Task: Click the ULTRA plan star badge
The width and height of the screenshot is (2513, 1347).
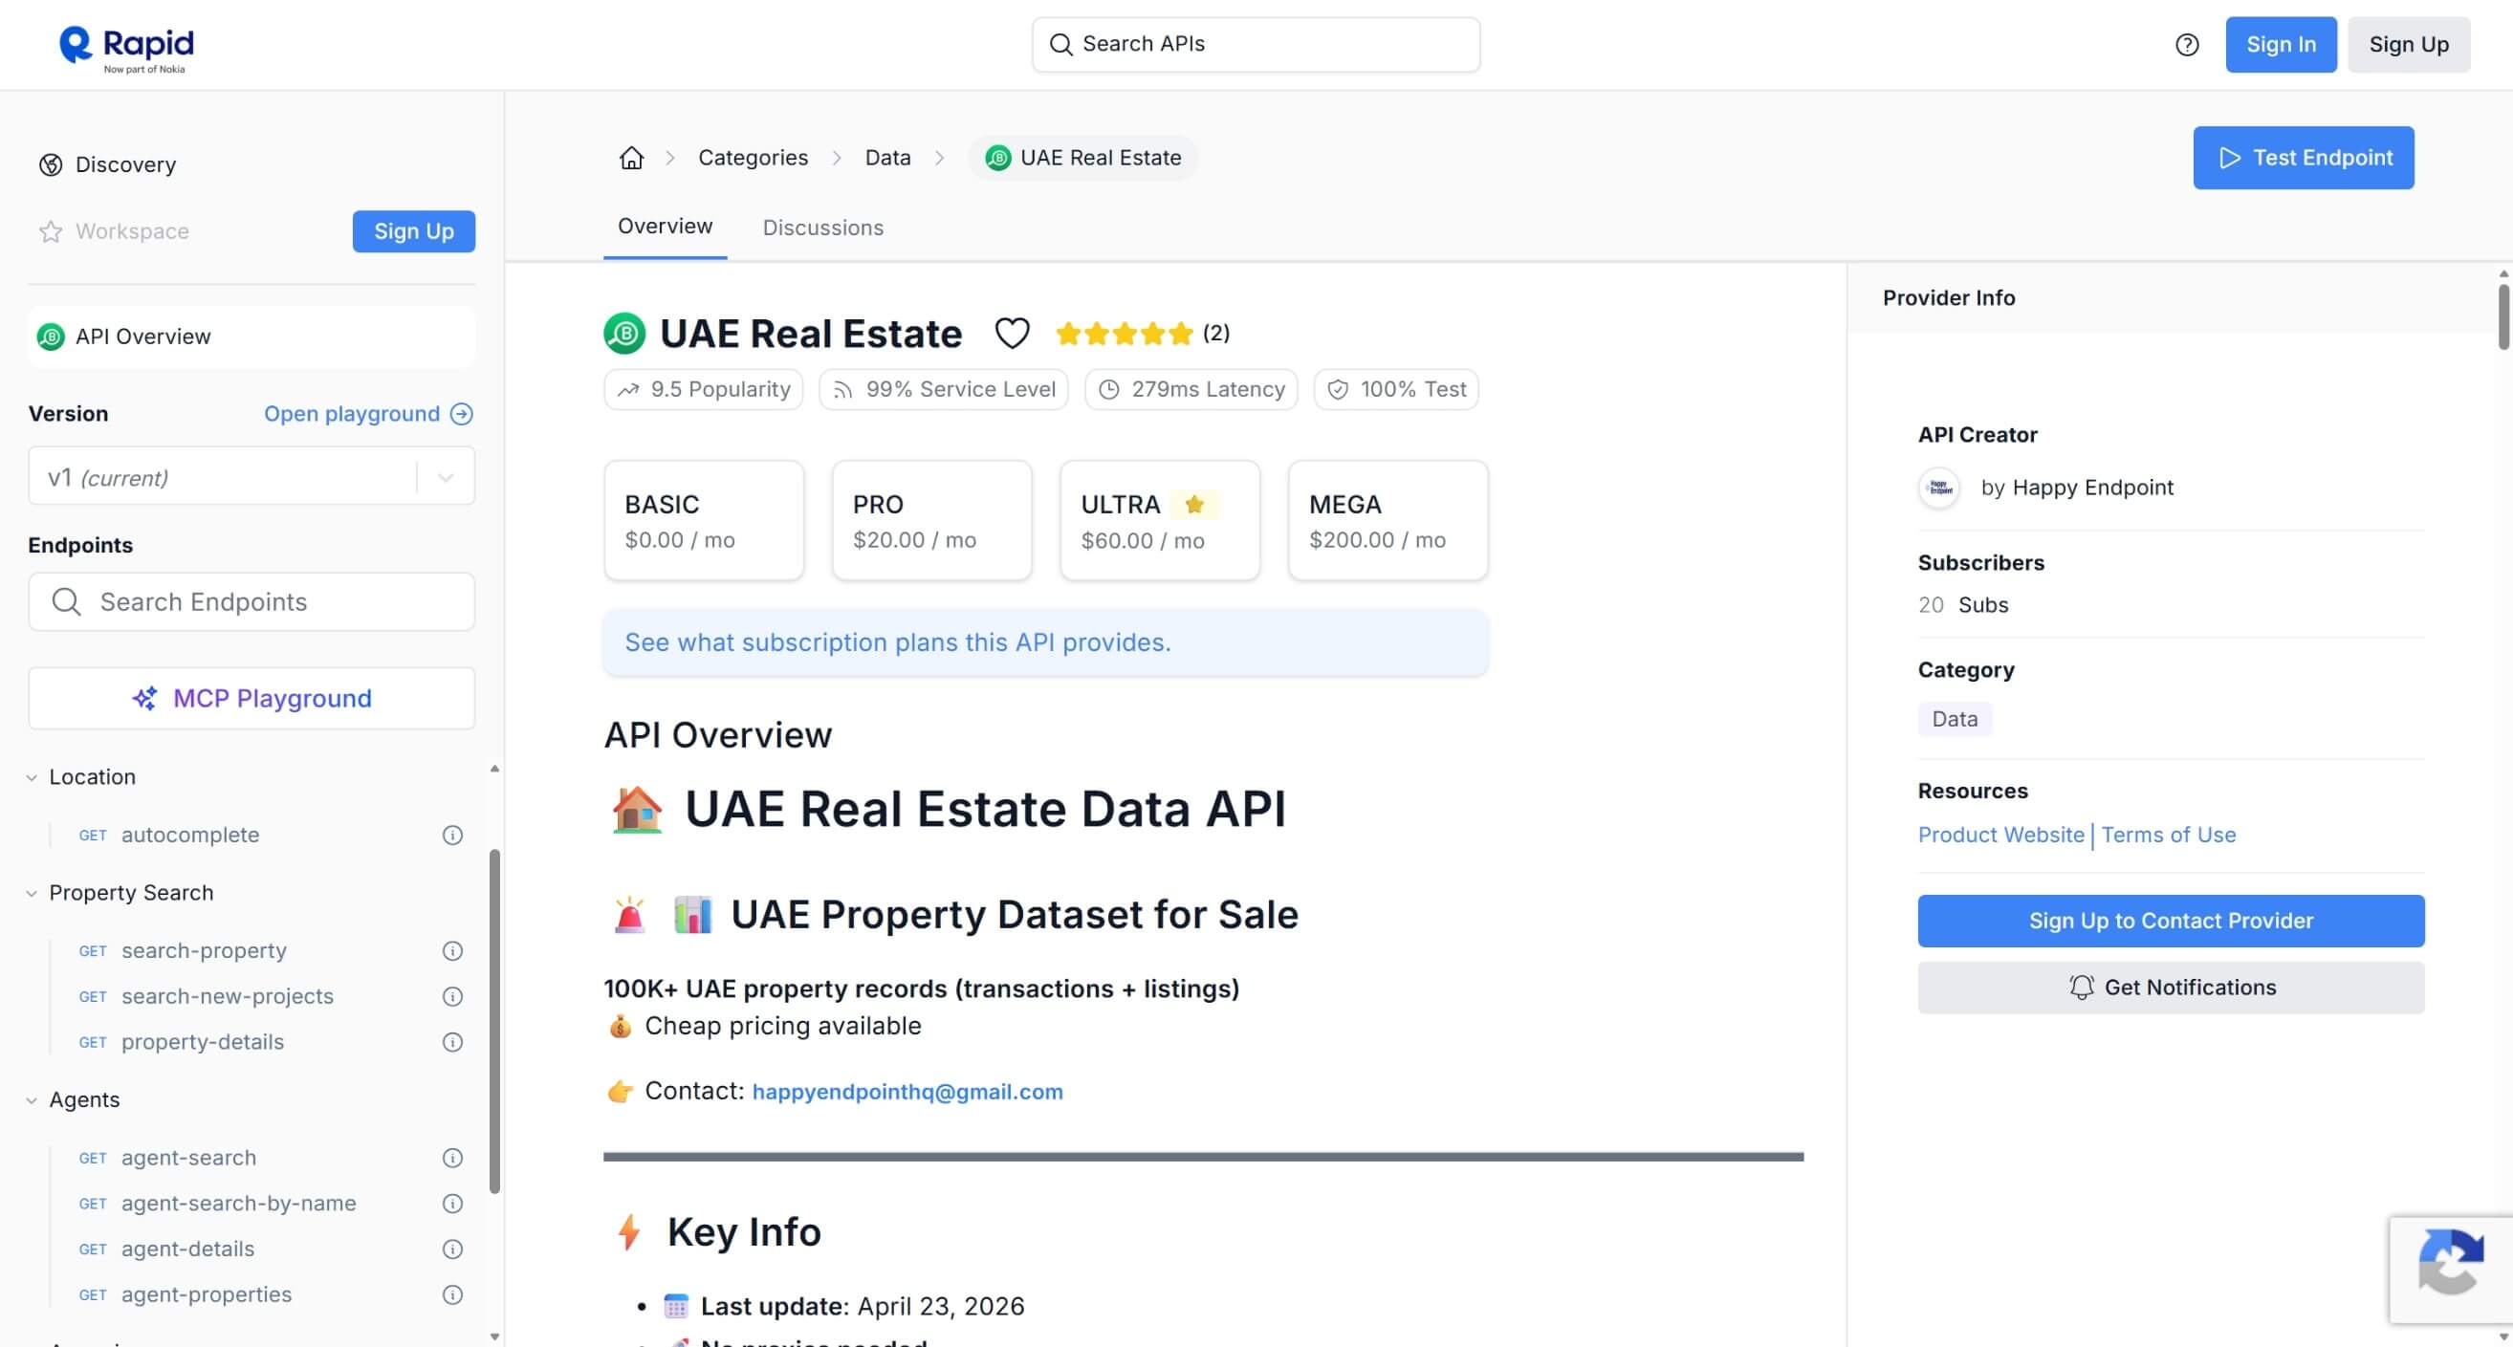Action: [x=1194, y=504]
